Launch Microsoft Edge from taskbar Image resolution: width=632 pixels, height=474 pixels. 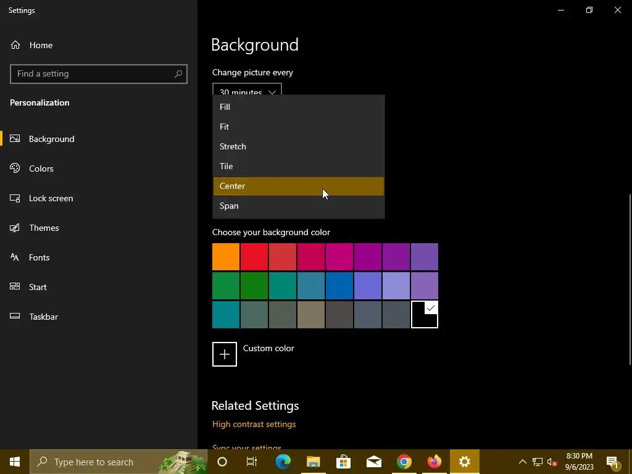283,462
